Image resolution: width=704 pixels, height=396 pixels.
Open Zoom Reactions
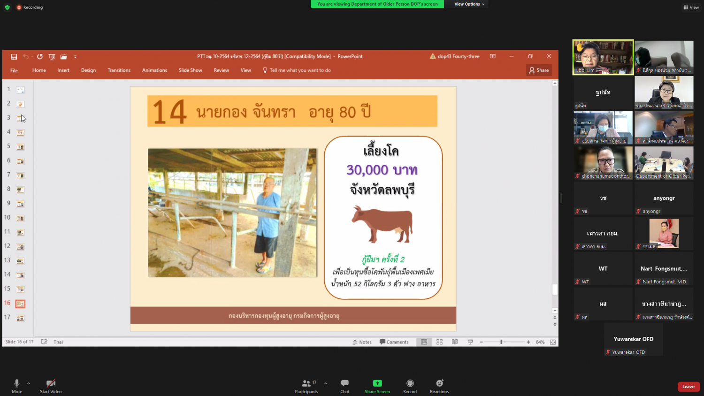click(439, 386)
